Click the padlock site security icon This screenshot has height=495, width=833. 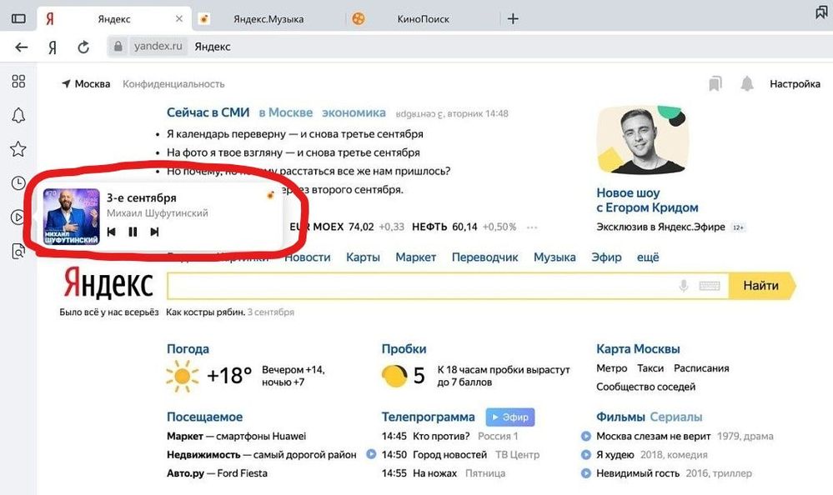(118, 46)
